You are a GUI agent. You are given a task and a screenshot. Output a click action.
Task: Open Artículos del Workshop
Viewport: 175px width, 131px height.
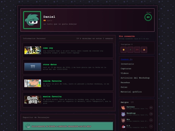[135, 78]
